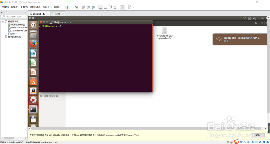Click the 18:42 clock in the panel
This screenshot has height=144, width=270.
point(261,18)
